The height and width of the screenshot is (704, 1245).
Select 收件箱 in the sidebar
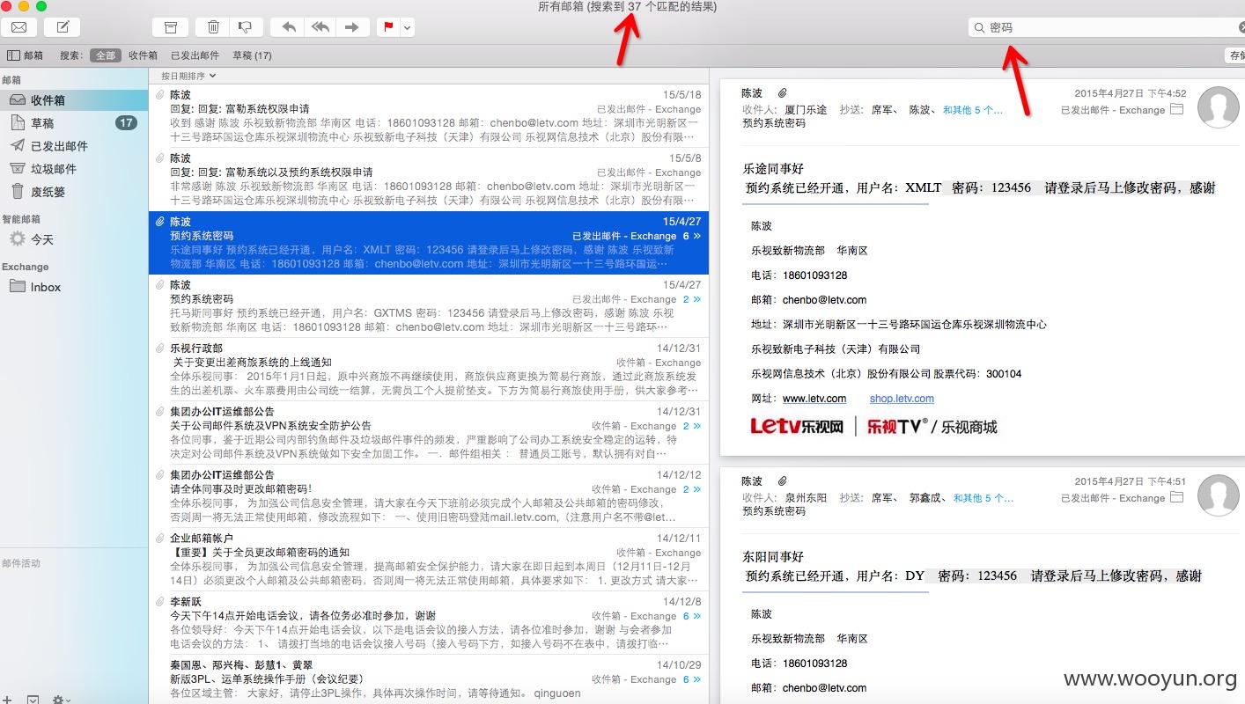(x=74, y=100)
